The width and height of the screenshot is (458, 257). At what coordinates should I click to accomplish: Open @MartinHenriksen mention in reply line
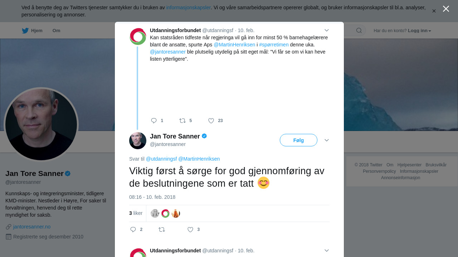(199, 159)
